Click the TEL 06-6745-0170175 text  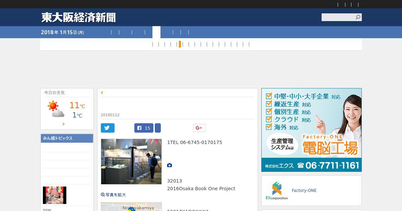coord(195,142)
